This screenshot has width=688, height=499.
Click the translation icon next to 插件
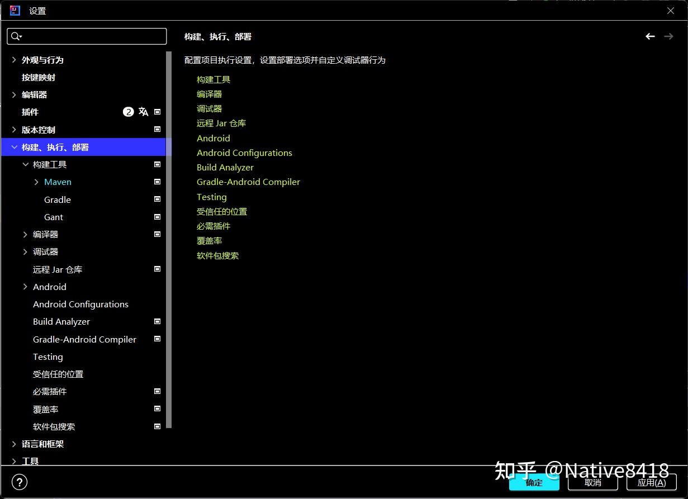point(143,111)
